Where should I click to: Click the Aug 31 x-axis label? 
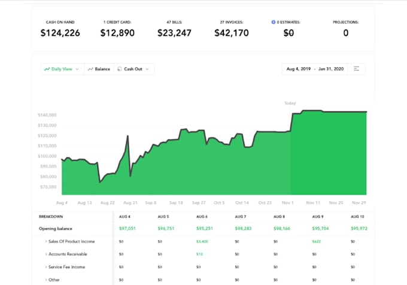(x=130, y=203)
